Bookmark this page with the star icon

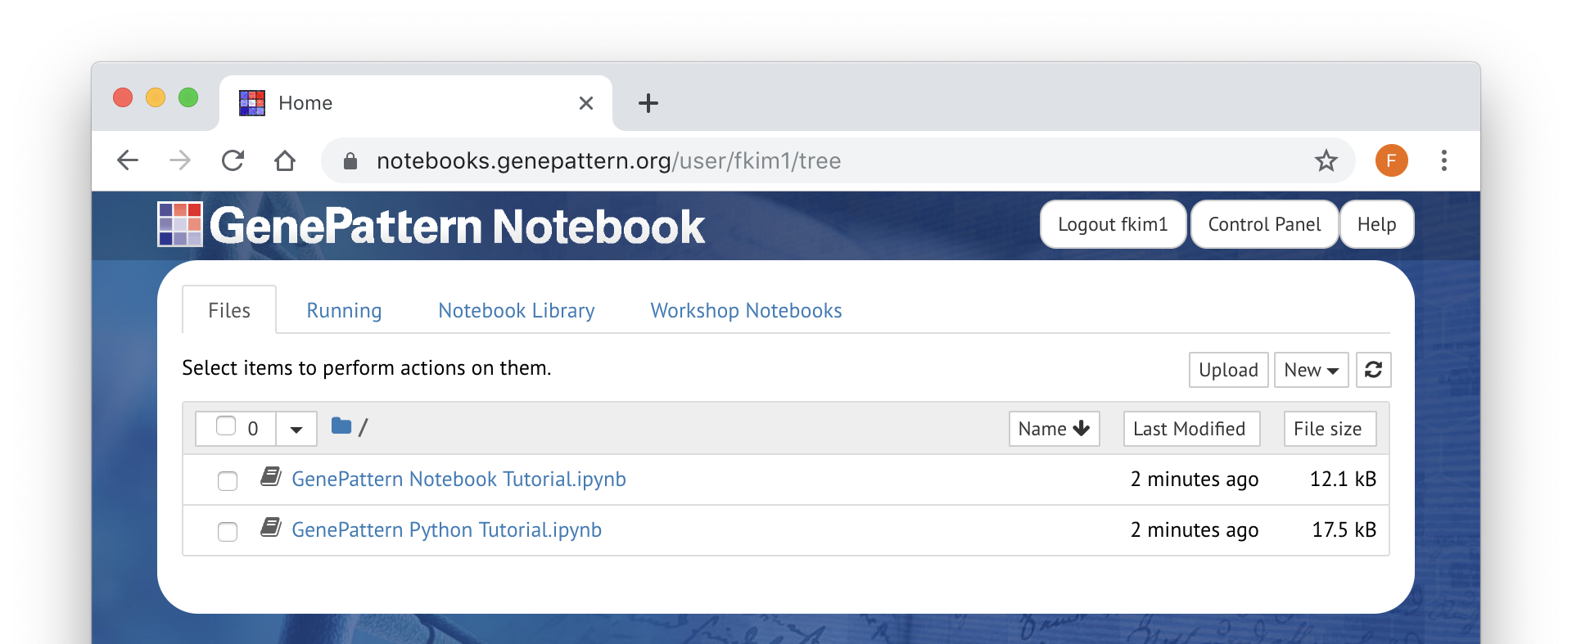[x=1326, y=160]
